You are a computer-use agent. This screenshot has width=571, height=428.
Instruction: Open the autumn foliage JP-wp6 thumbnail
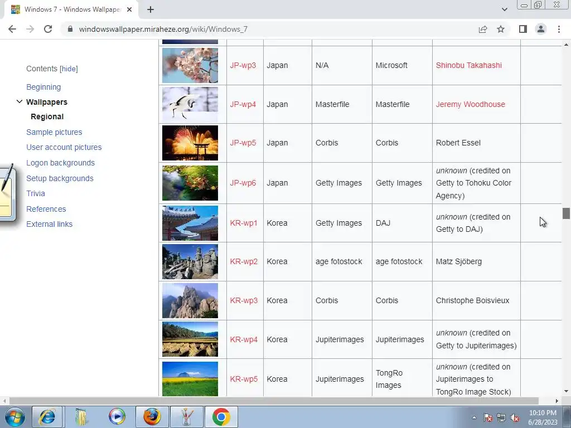[190, 183]
